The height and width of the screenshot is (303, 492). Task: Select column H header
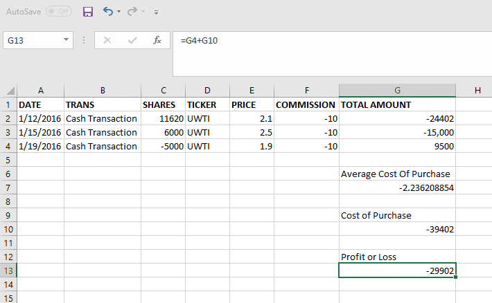pyautogui.click(x=477, y=91)
